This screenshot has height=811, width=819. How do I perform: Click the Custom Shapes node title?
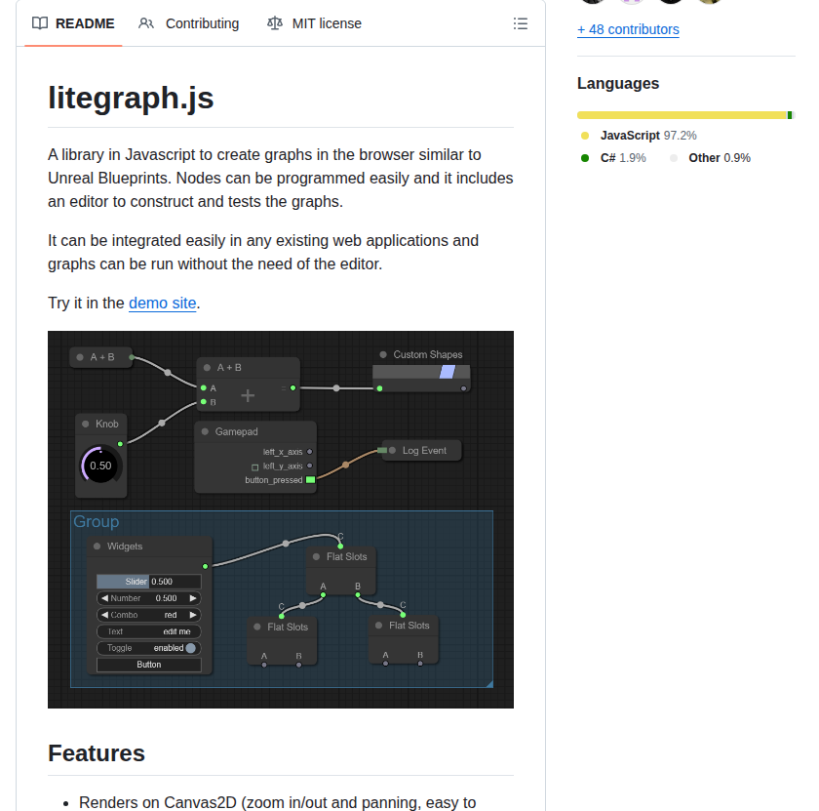click(x=428, y=354)
